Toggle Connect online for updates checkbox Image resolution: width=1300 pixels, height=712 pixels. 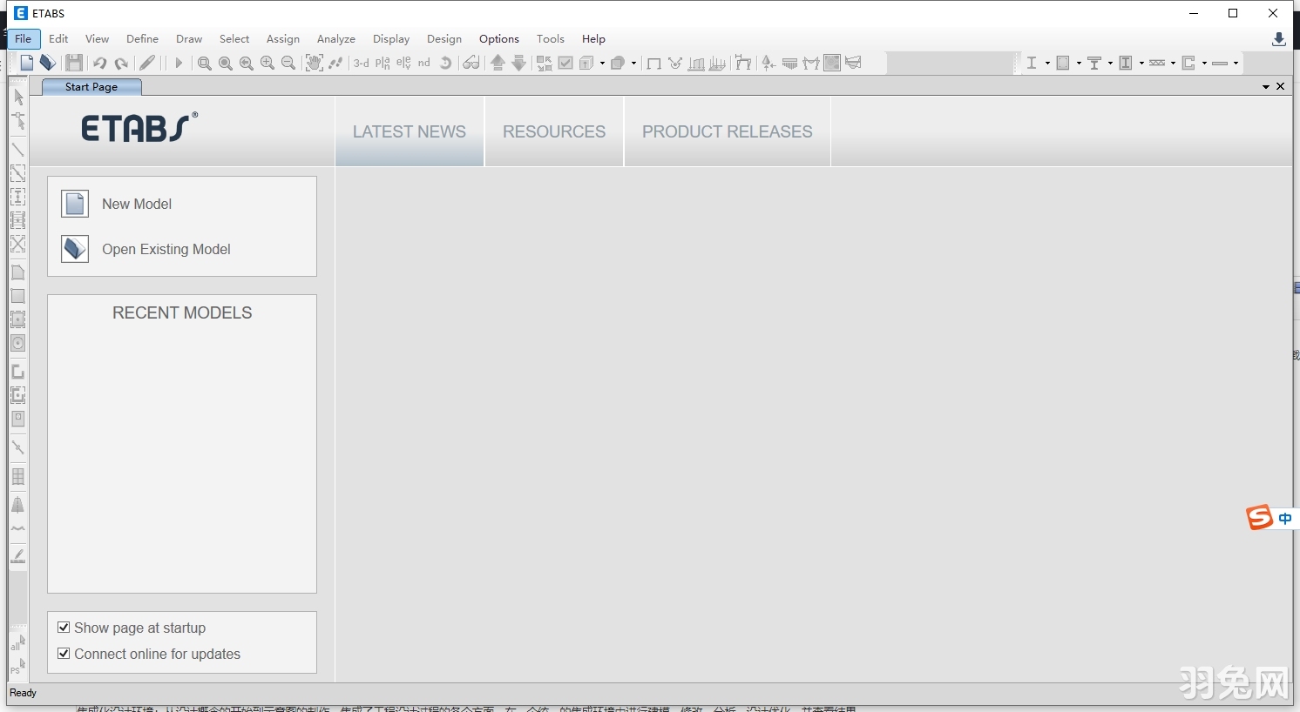64,654
